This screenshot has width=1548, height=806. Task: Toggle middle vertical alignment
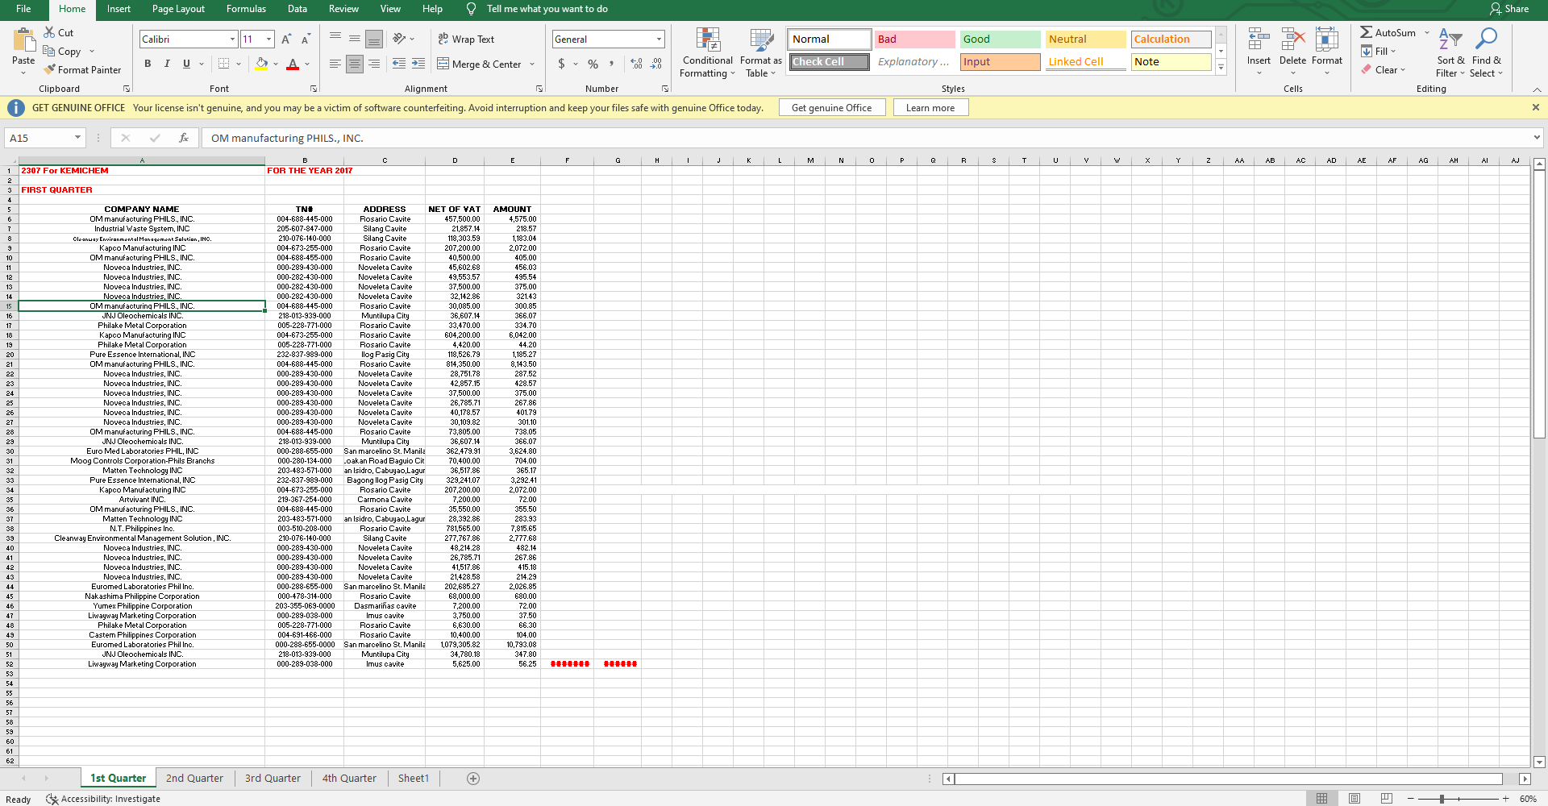(x=355, y=39)
